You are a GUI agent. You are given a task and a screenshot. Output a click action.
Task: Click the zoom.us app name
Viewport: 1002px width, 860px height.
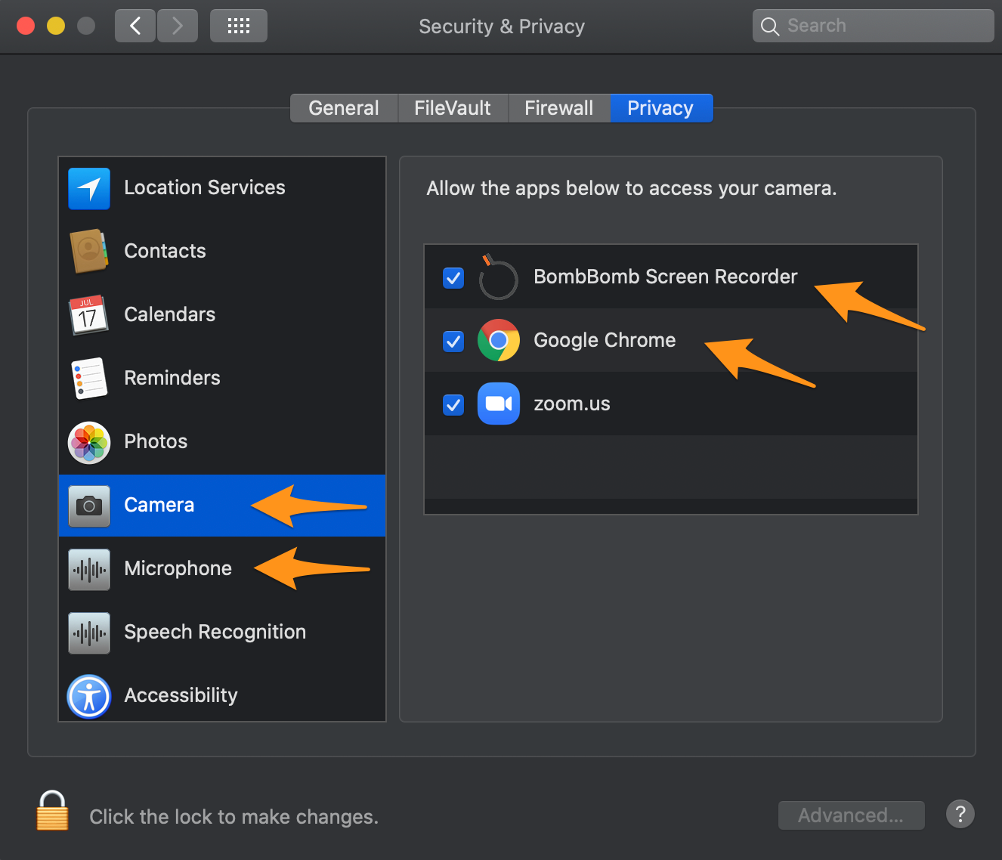pos(572,404)
